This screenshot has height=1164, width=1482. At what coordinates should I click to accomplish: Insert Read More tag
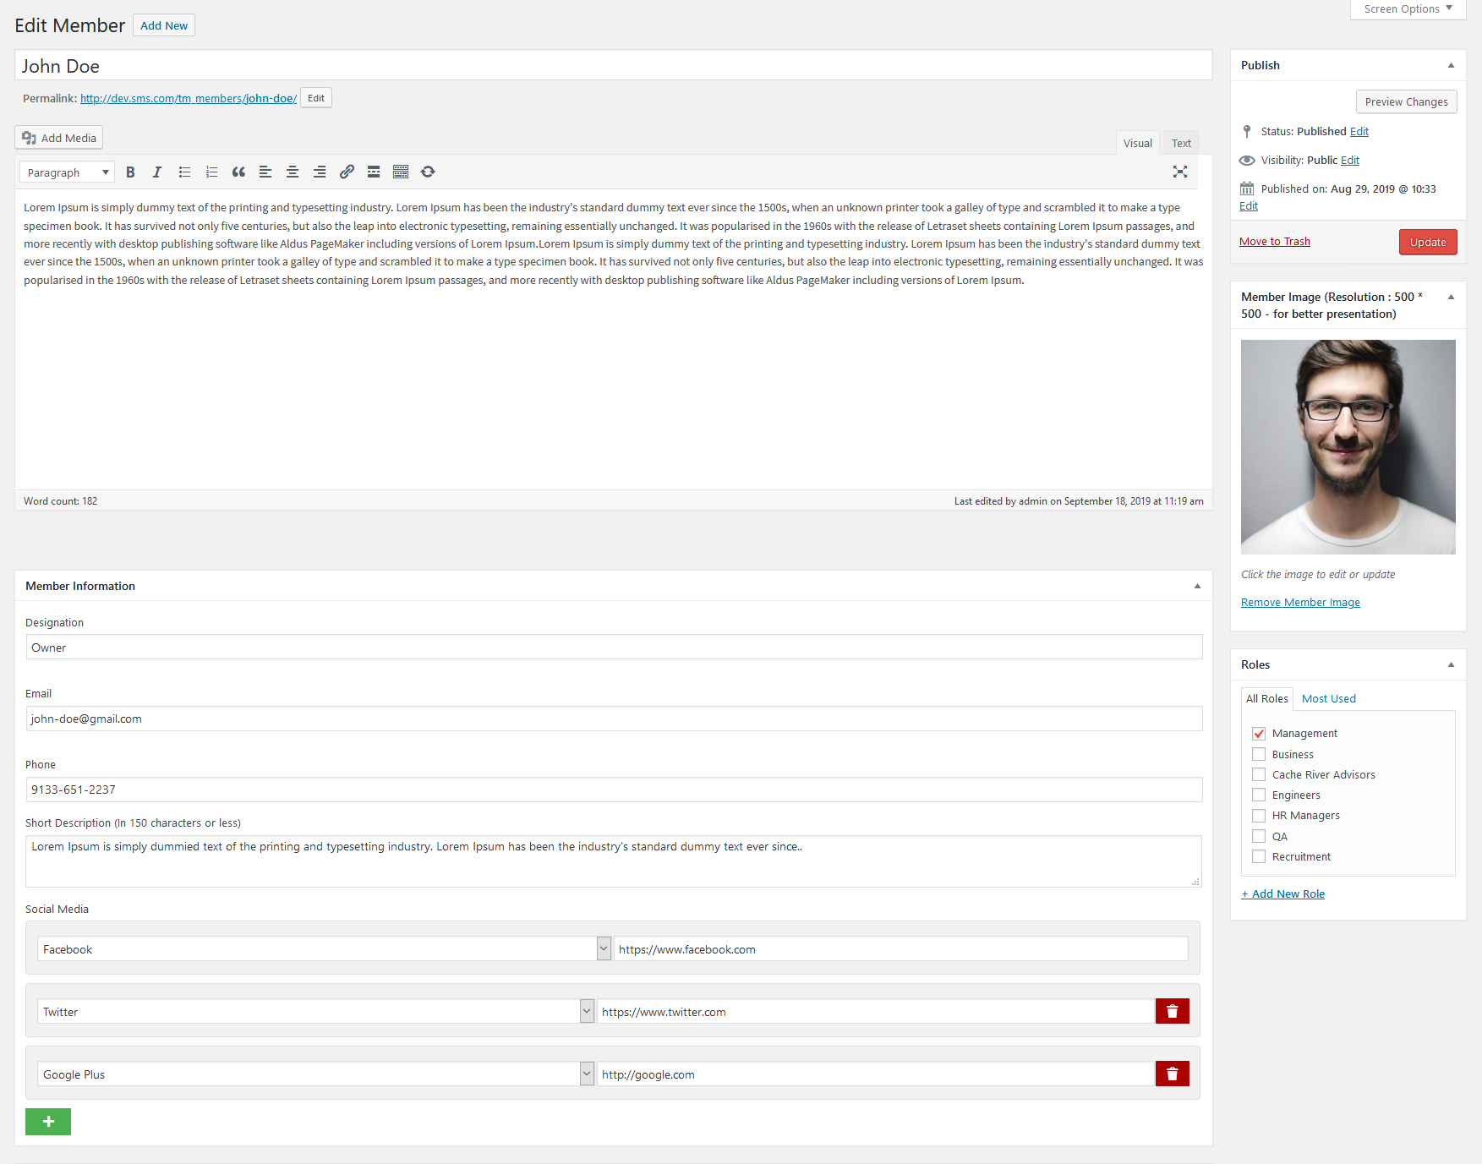[x=374, y=172]
